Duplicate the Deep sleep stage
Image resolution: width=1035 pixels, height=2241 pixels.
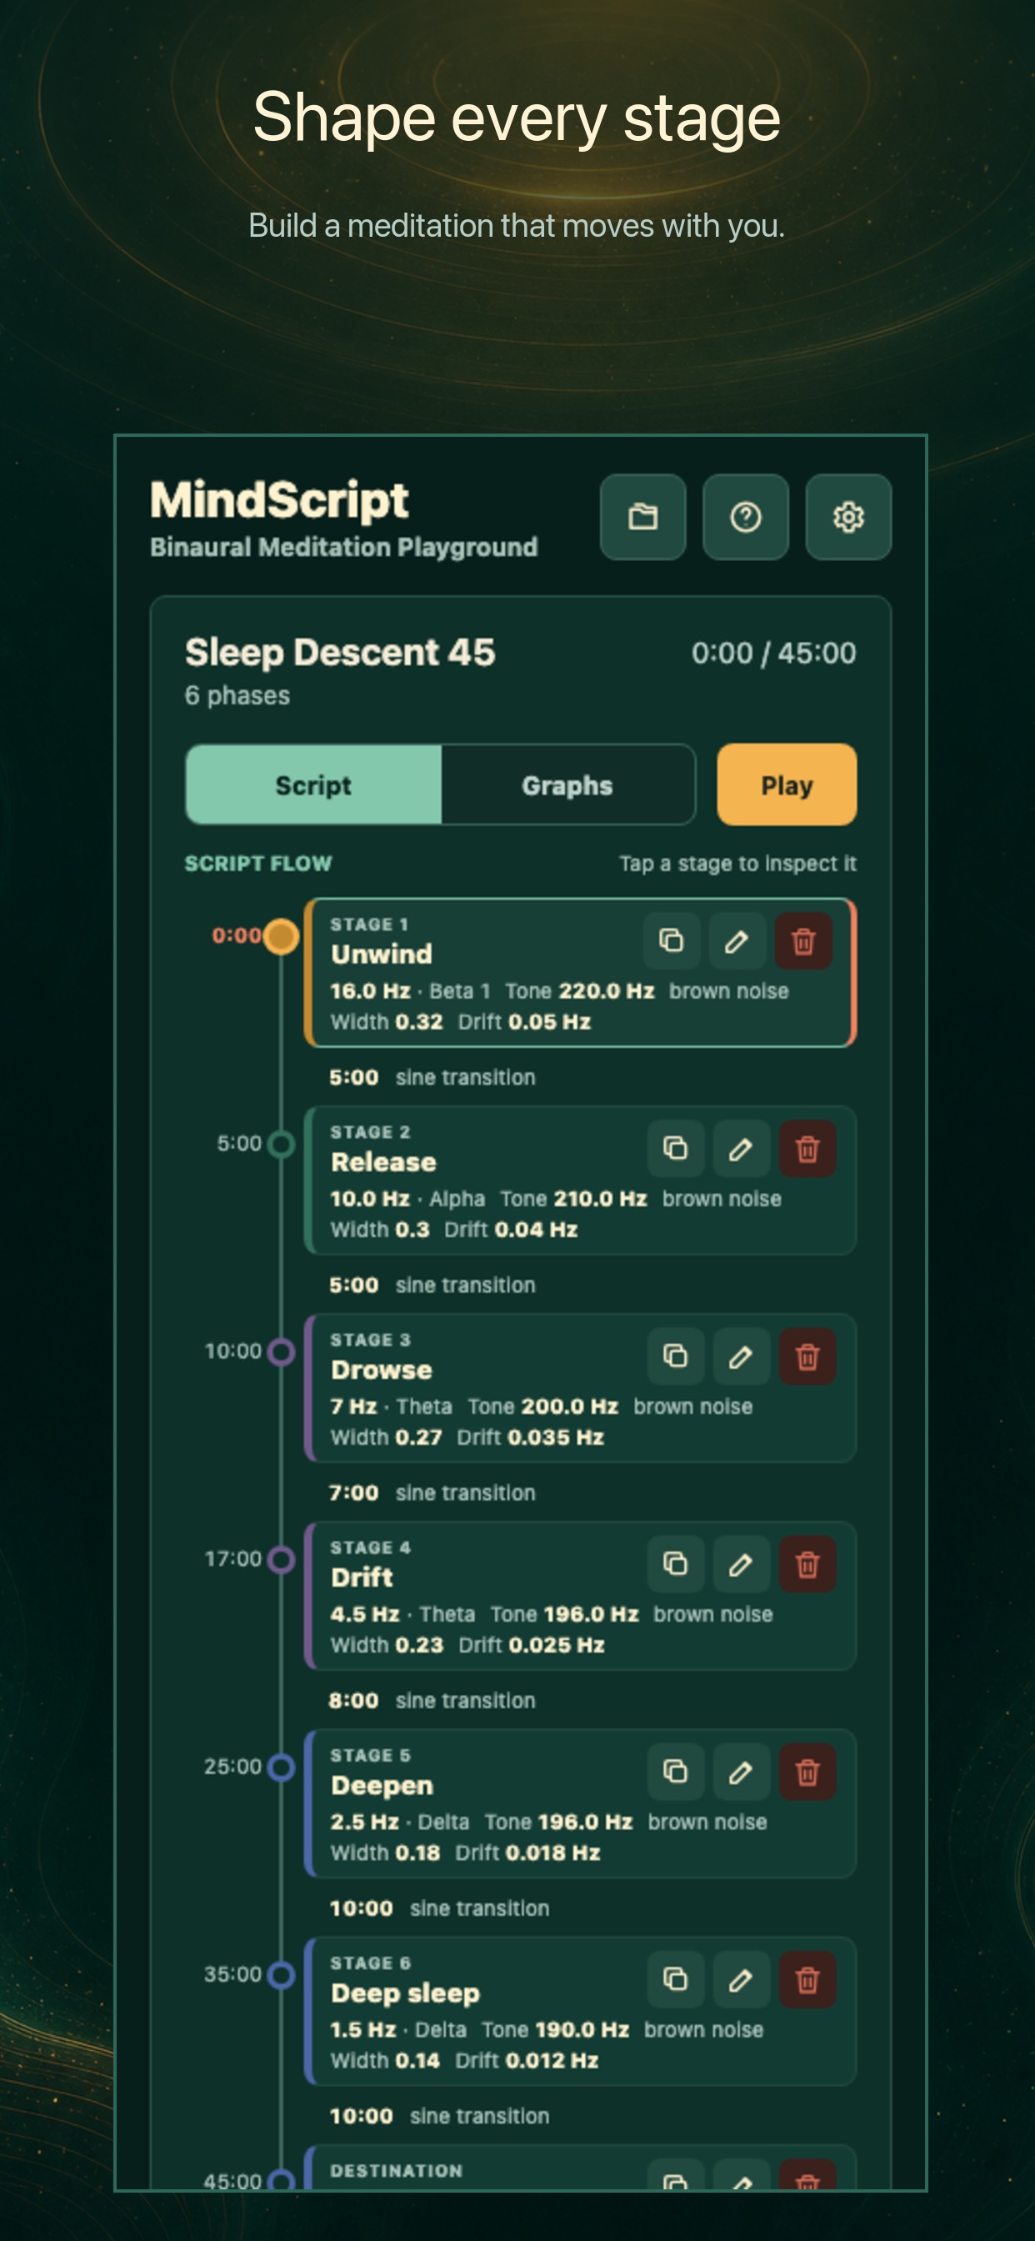click(x=676, y=1979)
